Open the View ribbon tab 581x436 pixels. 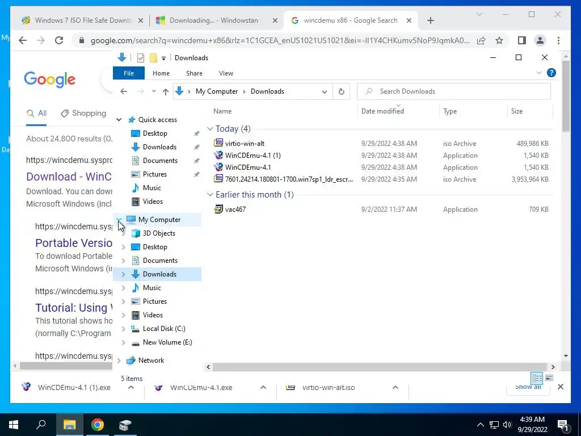(x=226, y=73)
